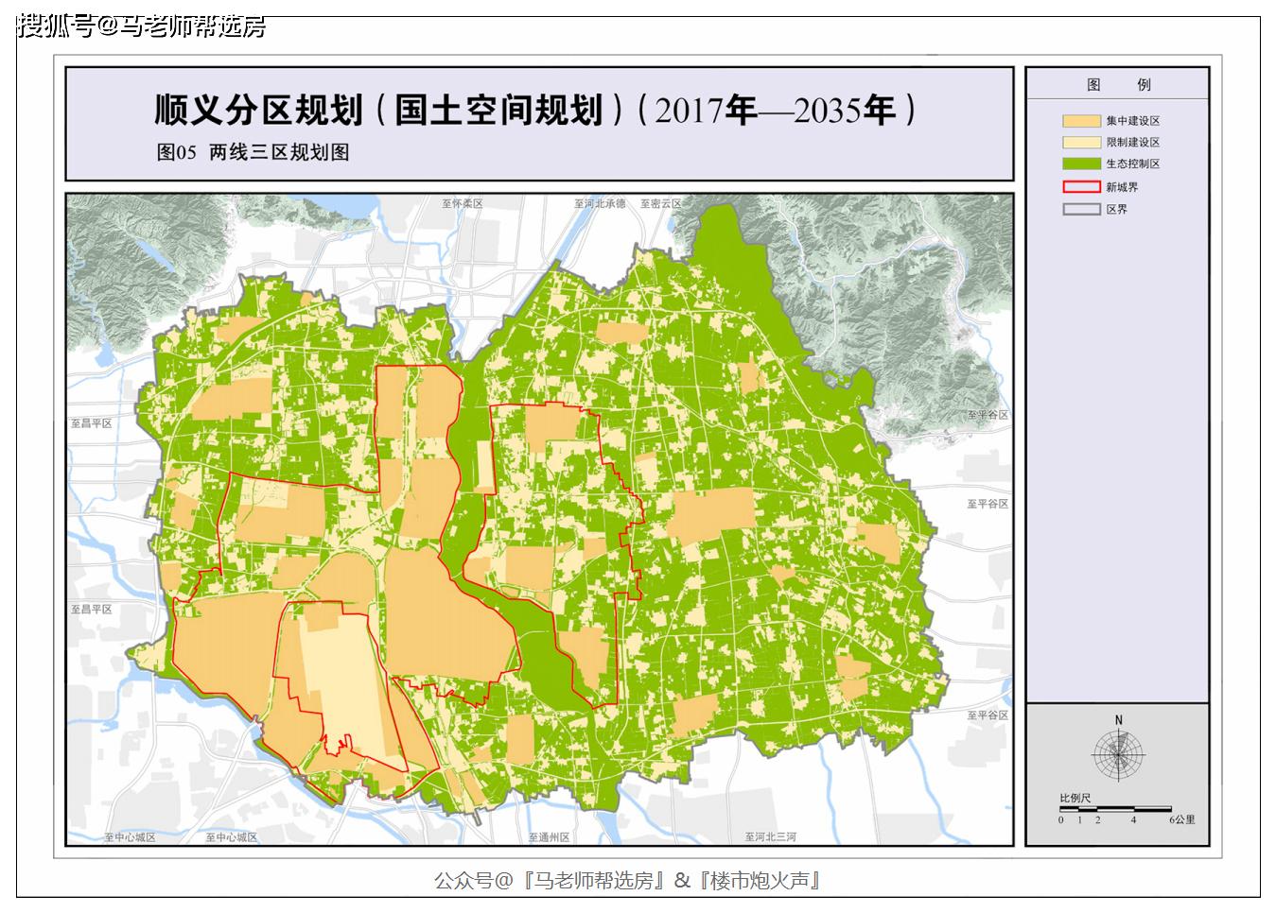
Task: Click the black-and-white scale bar
Action: 1115,809
